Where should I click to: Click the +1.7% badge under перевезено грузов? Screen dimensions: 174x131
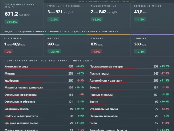[x=140, y=20]
